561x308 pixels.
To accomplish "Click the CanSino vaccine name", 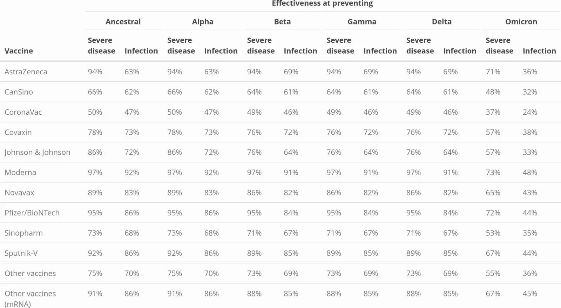I will click(x=19, y=92).
